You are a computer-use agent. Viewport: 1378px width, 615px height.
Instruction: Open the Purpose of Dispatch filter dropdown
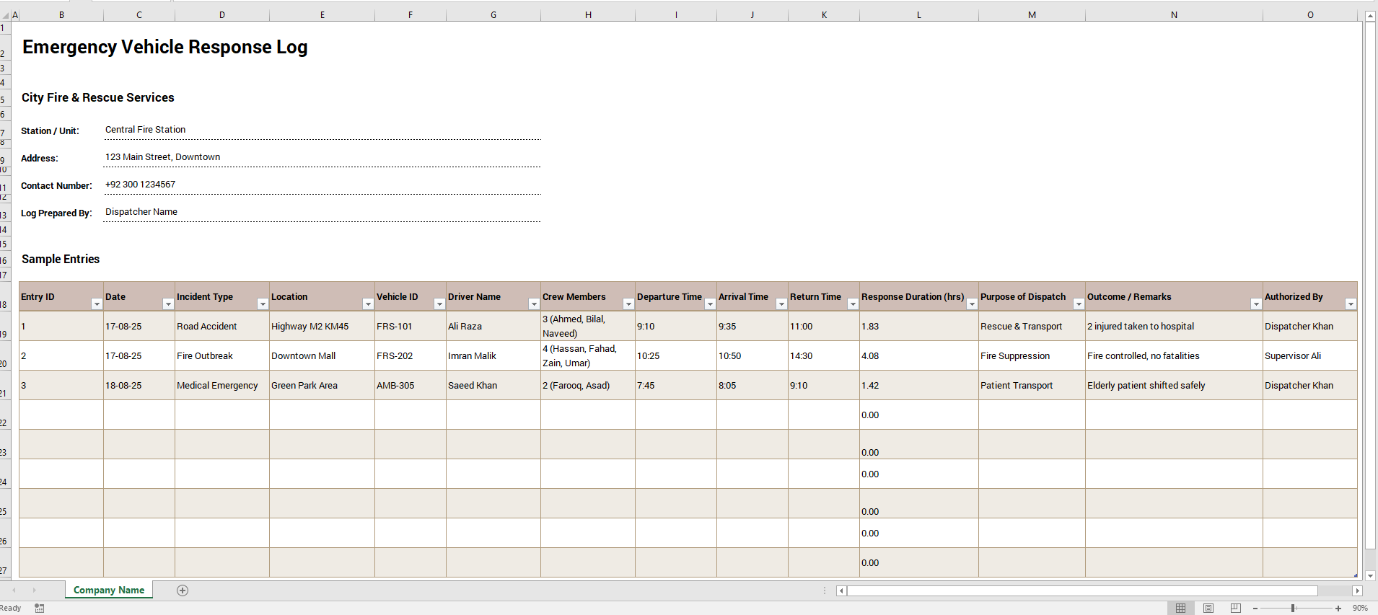tap(1079, 304)
